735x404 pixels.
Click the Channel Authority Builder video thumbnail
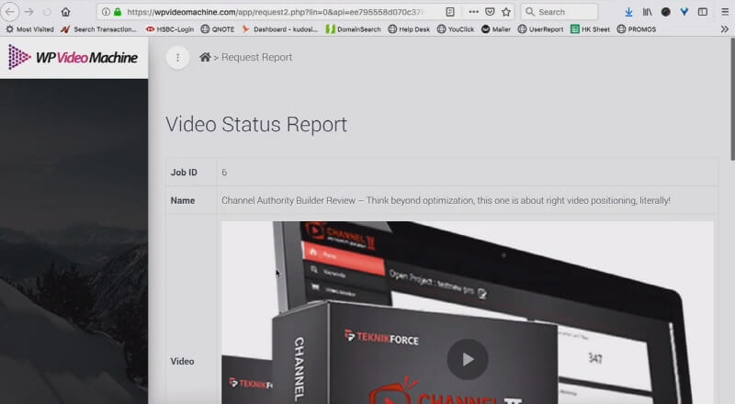click(468, 312)
